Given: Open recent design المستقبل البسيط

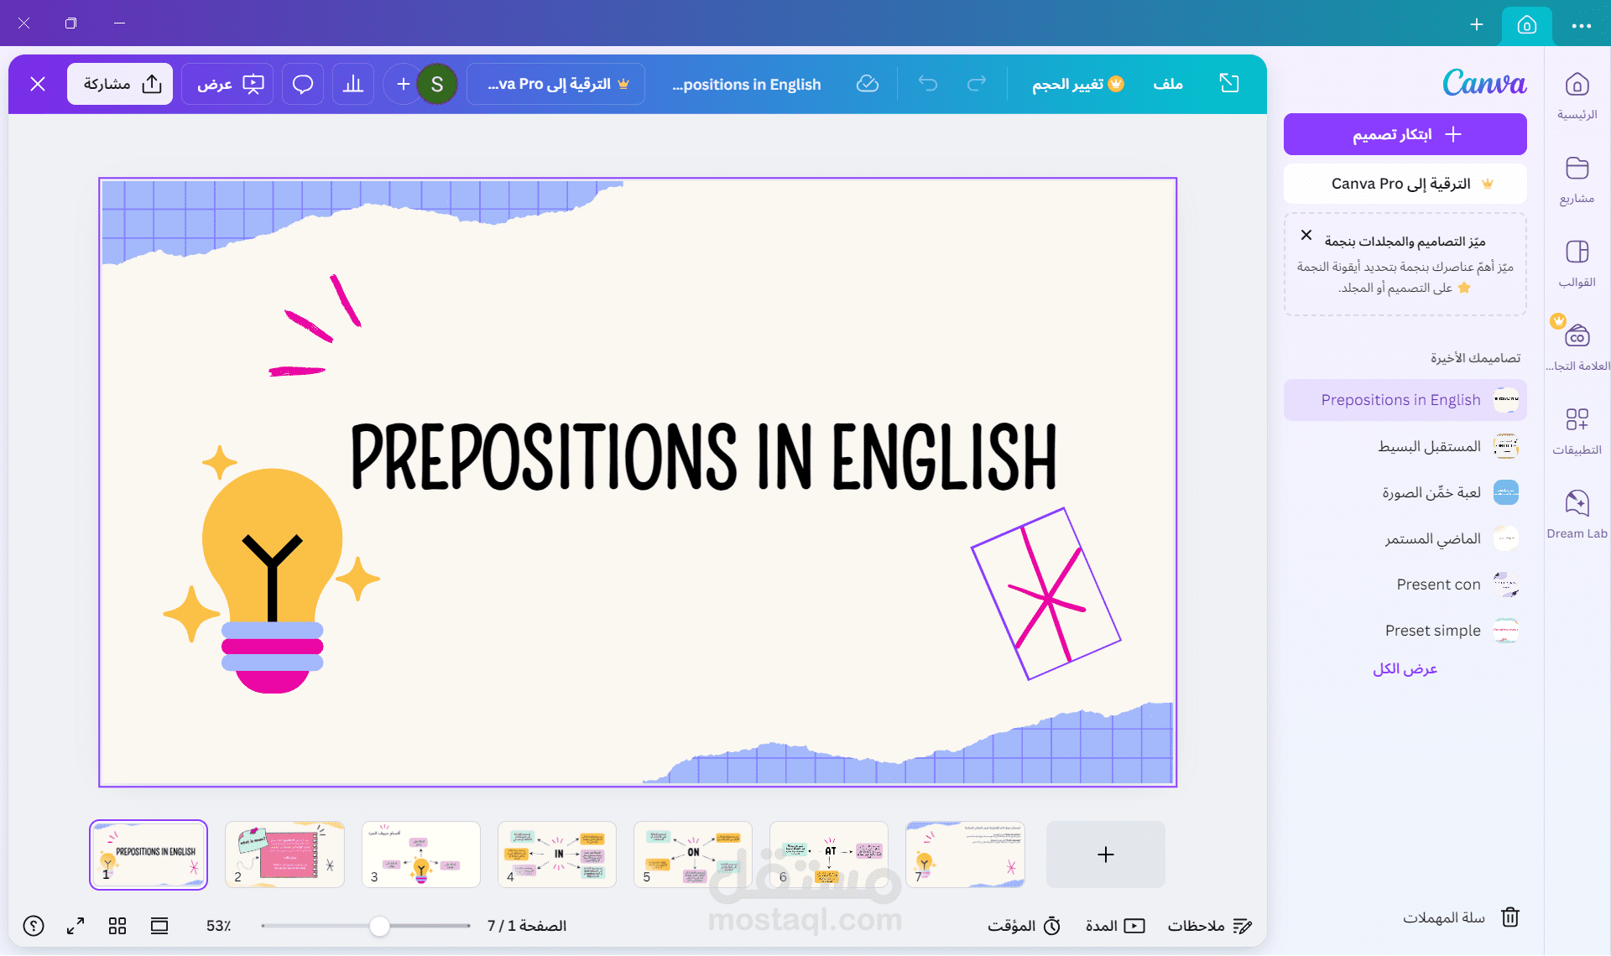Looking at the screenshot, I should pos(1405,446).
